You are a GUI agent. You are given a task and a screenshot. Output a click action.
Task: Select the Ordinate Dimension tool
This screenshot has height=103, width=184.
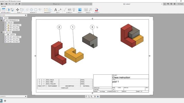point(50,10)
